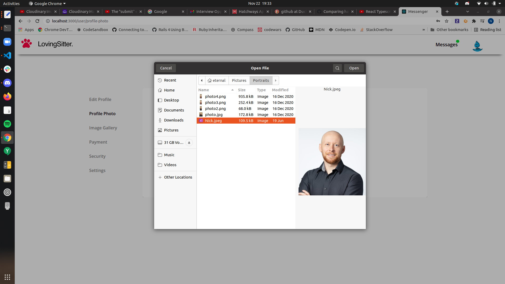Navigate back with path bar left arrow
Viewport: 505px width, 284px height.
coord(202,80)
